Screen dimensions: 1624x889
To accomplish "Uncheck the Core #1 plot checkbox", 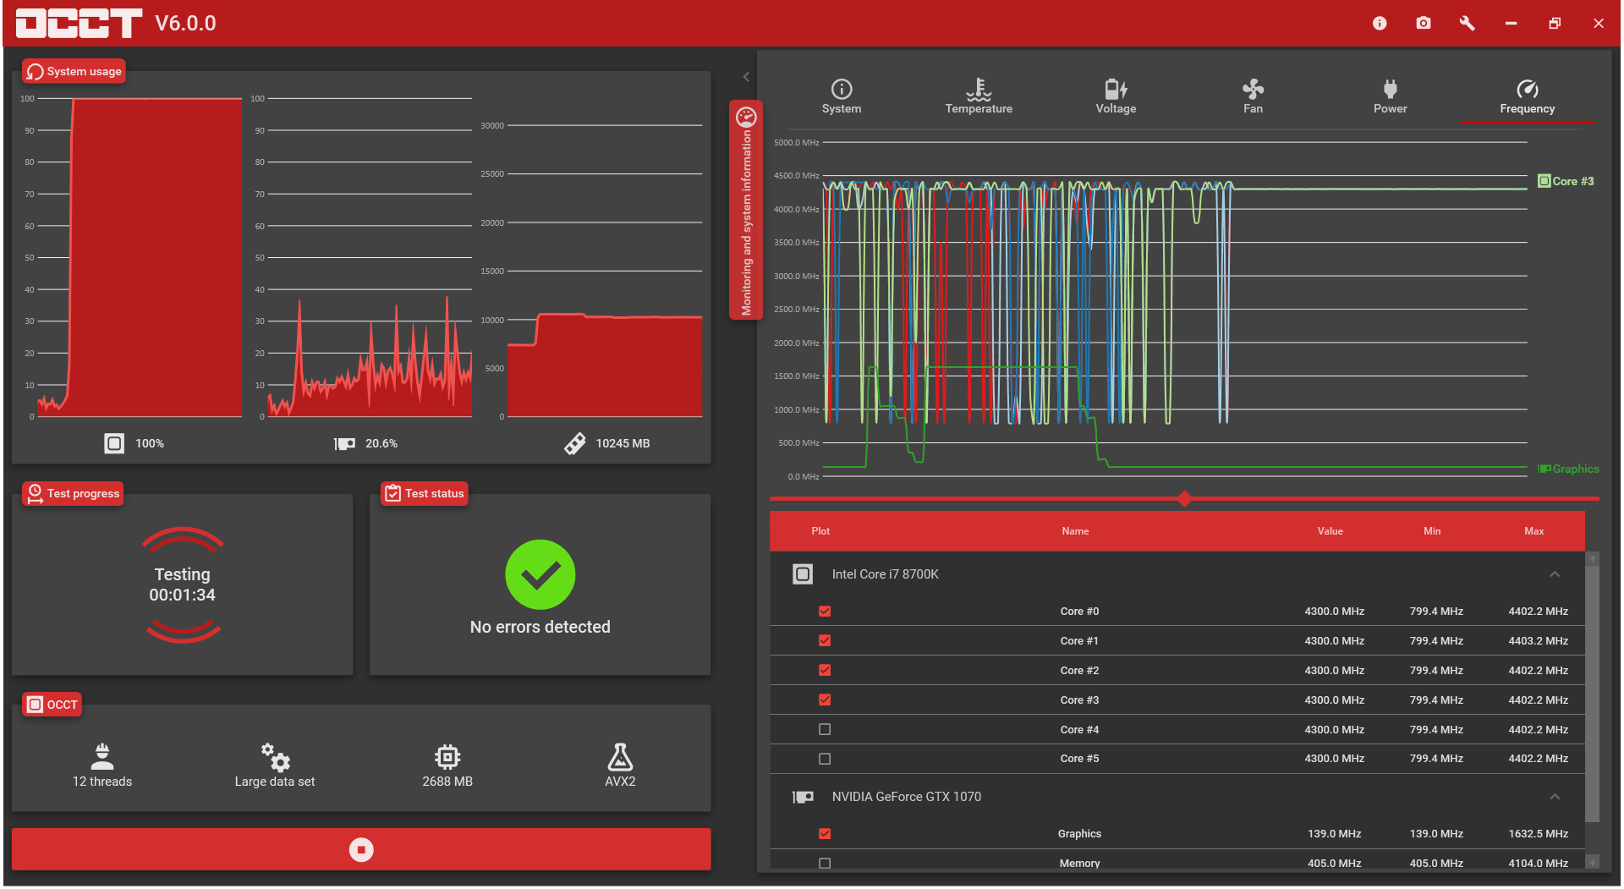I will (825, 641).
